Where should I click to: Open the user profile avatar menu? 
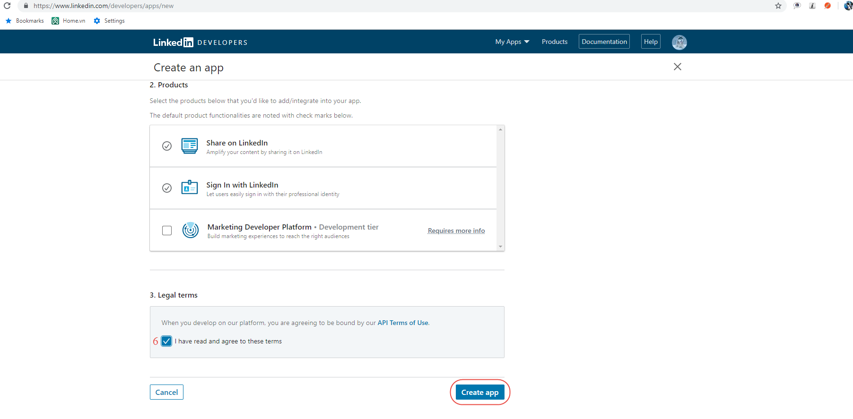[679, 42]
